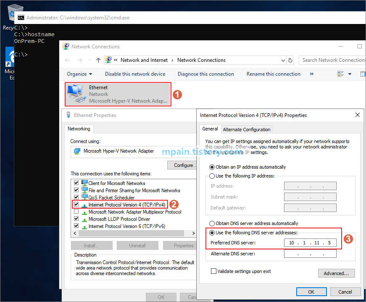Click the Forward arrow in Network Connections

coord(79,60)
